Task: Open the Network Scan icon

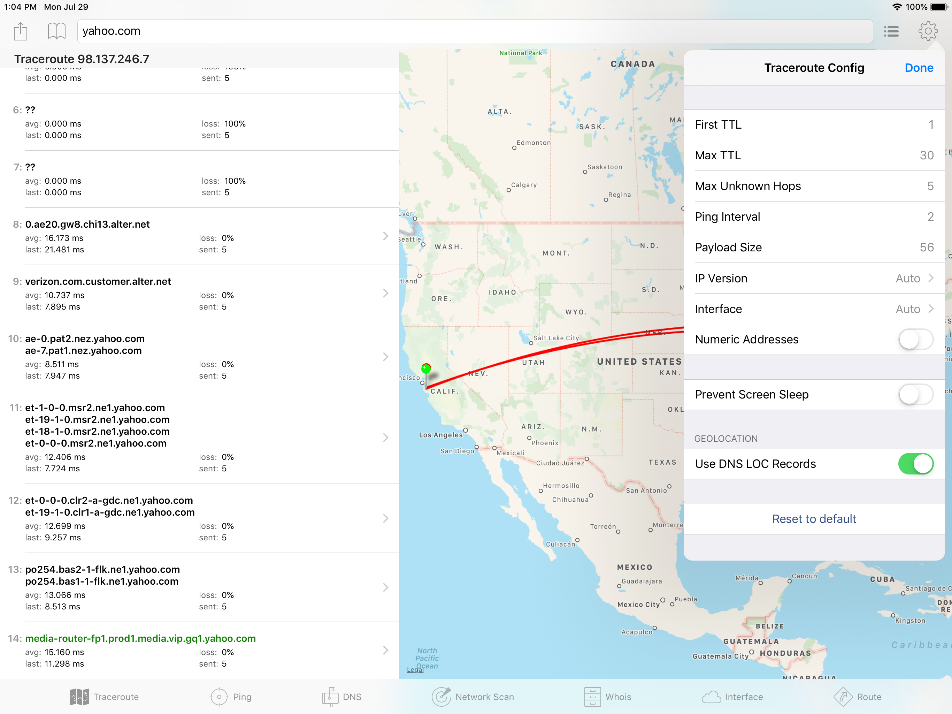Action: pyautogui.click(x=441, y=696)
